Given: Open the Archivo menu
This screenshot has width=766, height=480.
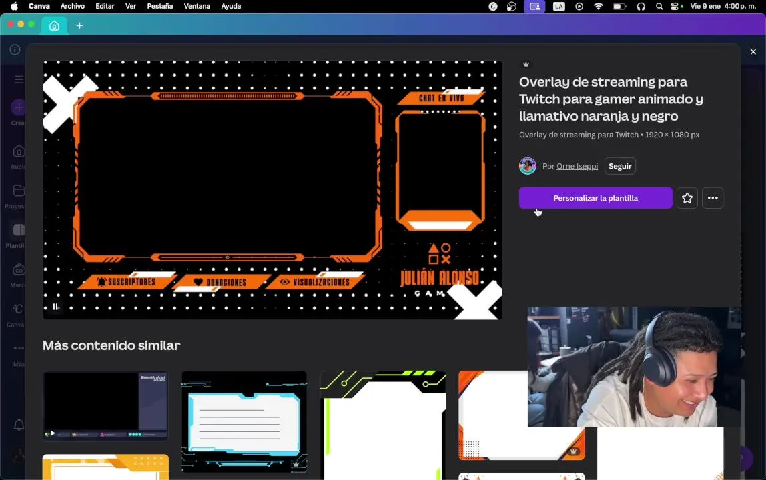Looking at the screenshot, I should click(72, 7).
